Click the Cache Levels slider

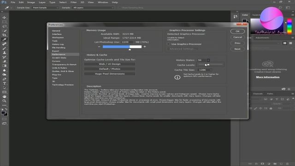210,65
